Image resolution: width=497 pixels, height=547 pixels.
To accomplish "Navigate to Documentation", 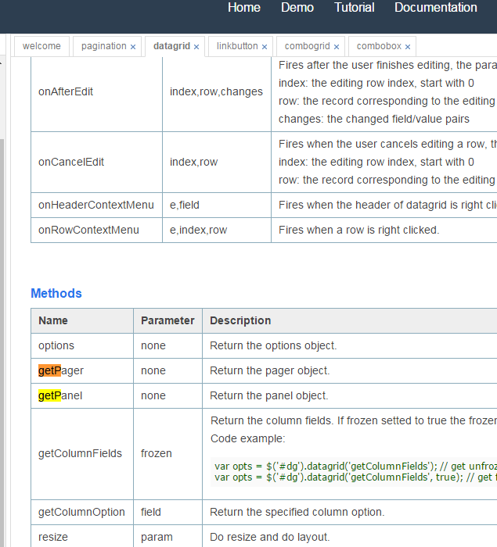I will pyautogui.click(x=435, y=8).
